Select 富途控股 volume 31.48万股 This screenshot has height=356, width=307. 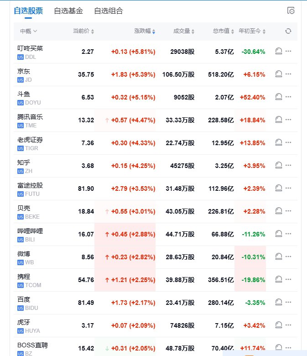pos(180,188)
